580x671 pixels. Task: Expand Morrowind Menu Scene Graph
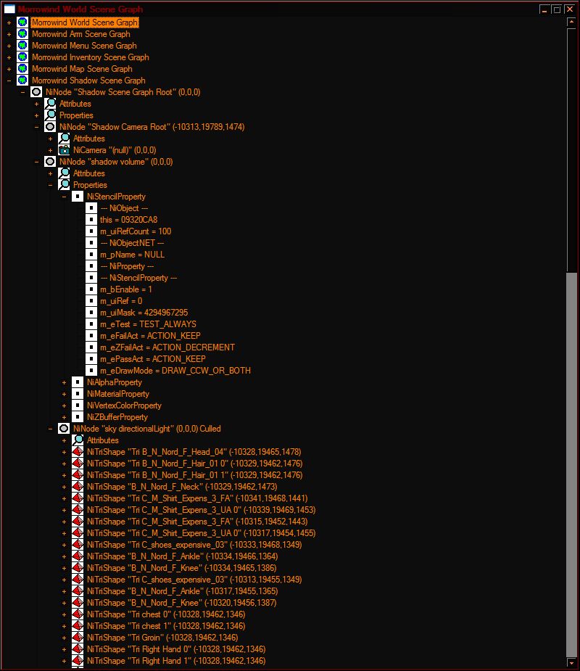coord(9,46)
